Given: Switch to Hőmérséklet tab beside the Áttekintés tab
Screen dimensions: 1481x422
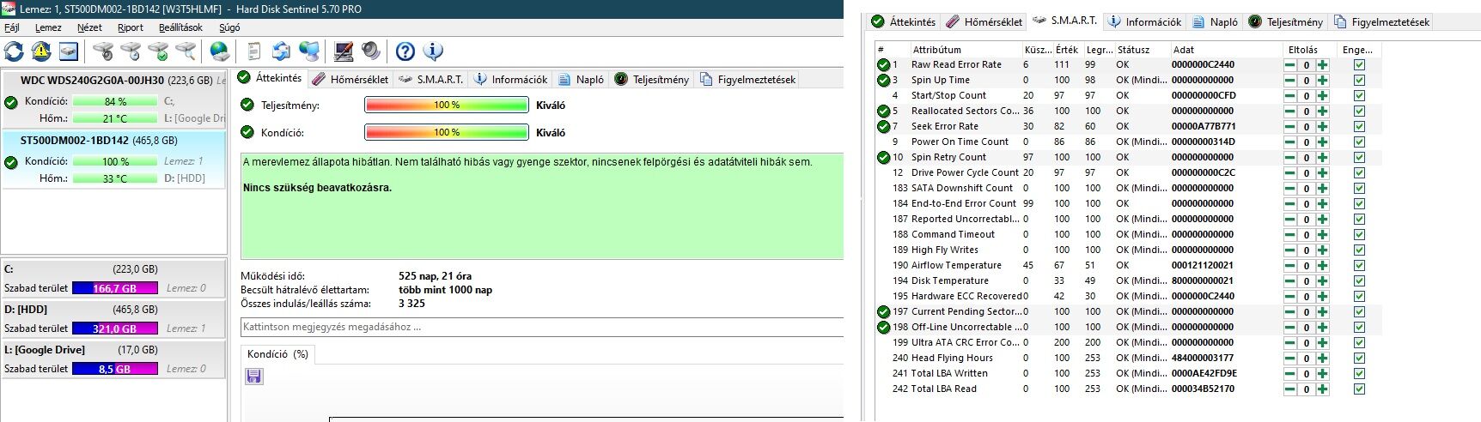Looking at the screenshot, I should click(350, 79).
